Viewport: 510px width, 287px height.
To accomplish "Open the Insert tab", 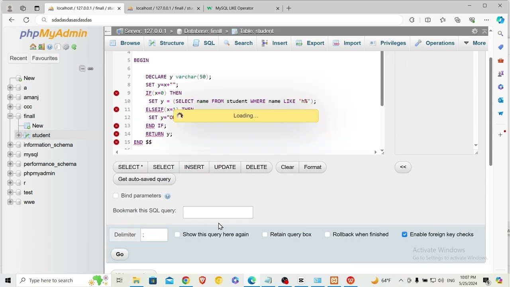I will (x=275, y=43).
